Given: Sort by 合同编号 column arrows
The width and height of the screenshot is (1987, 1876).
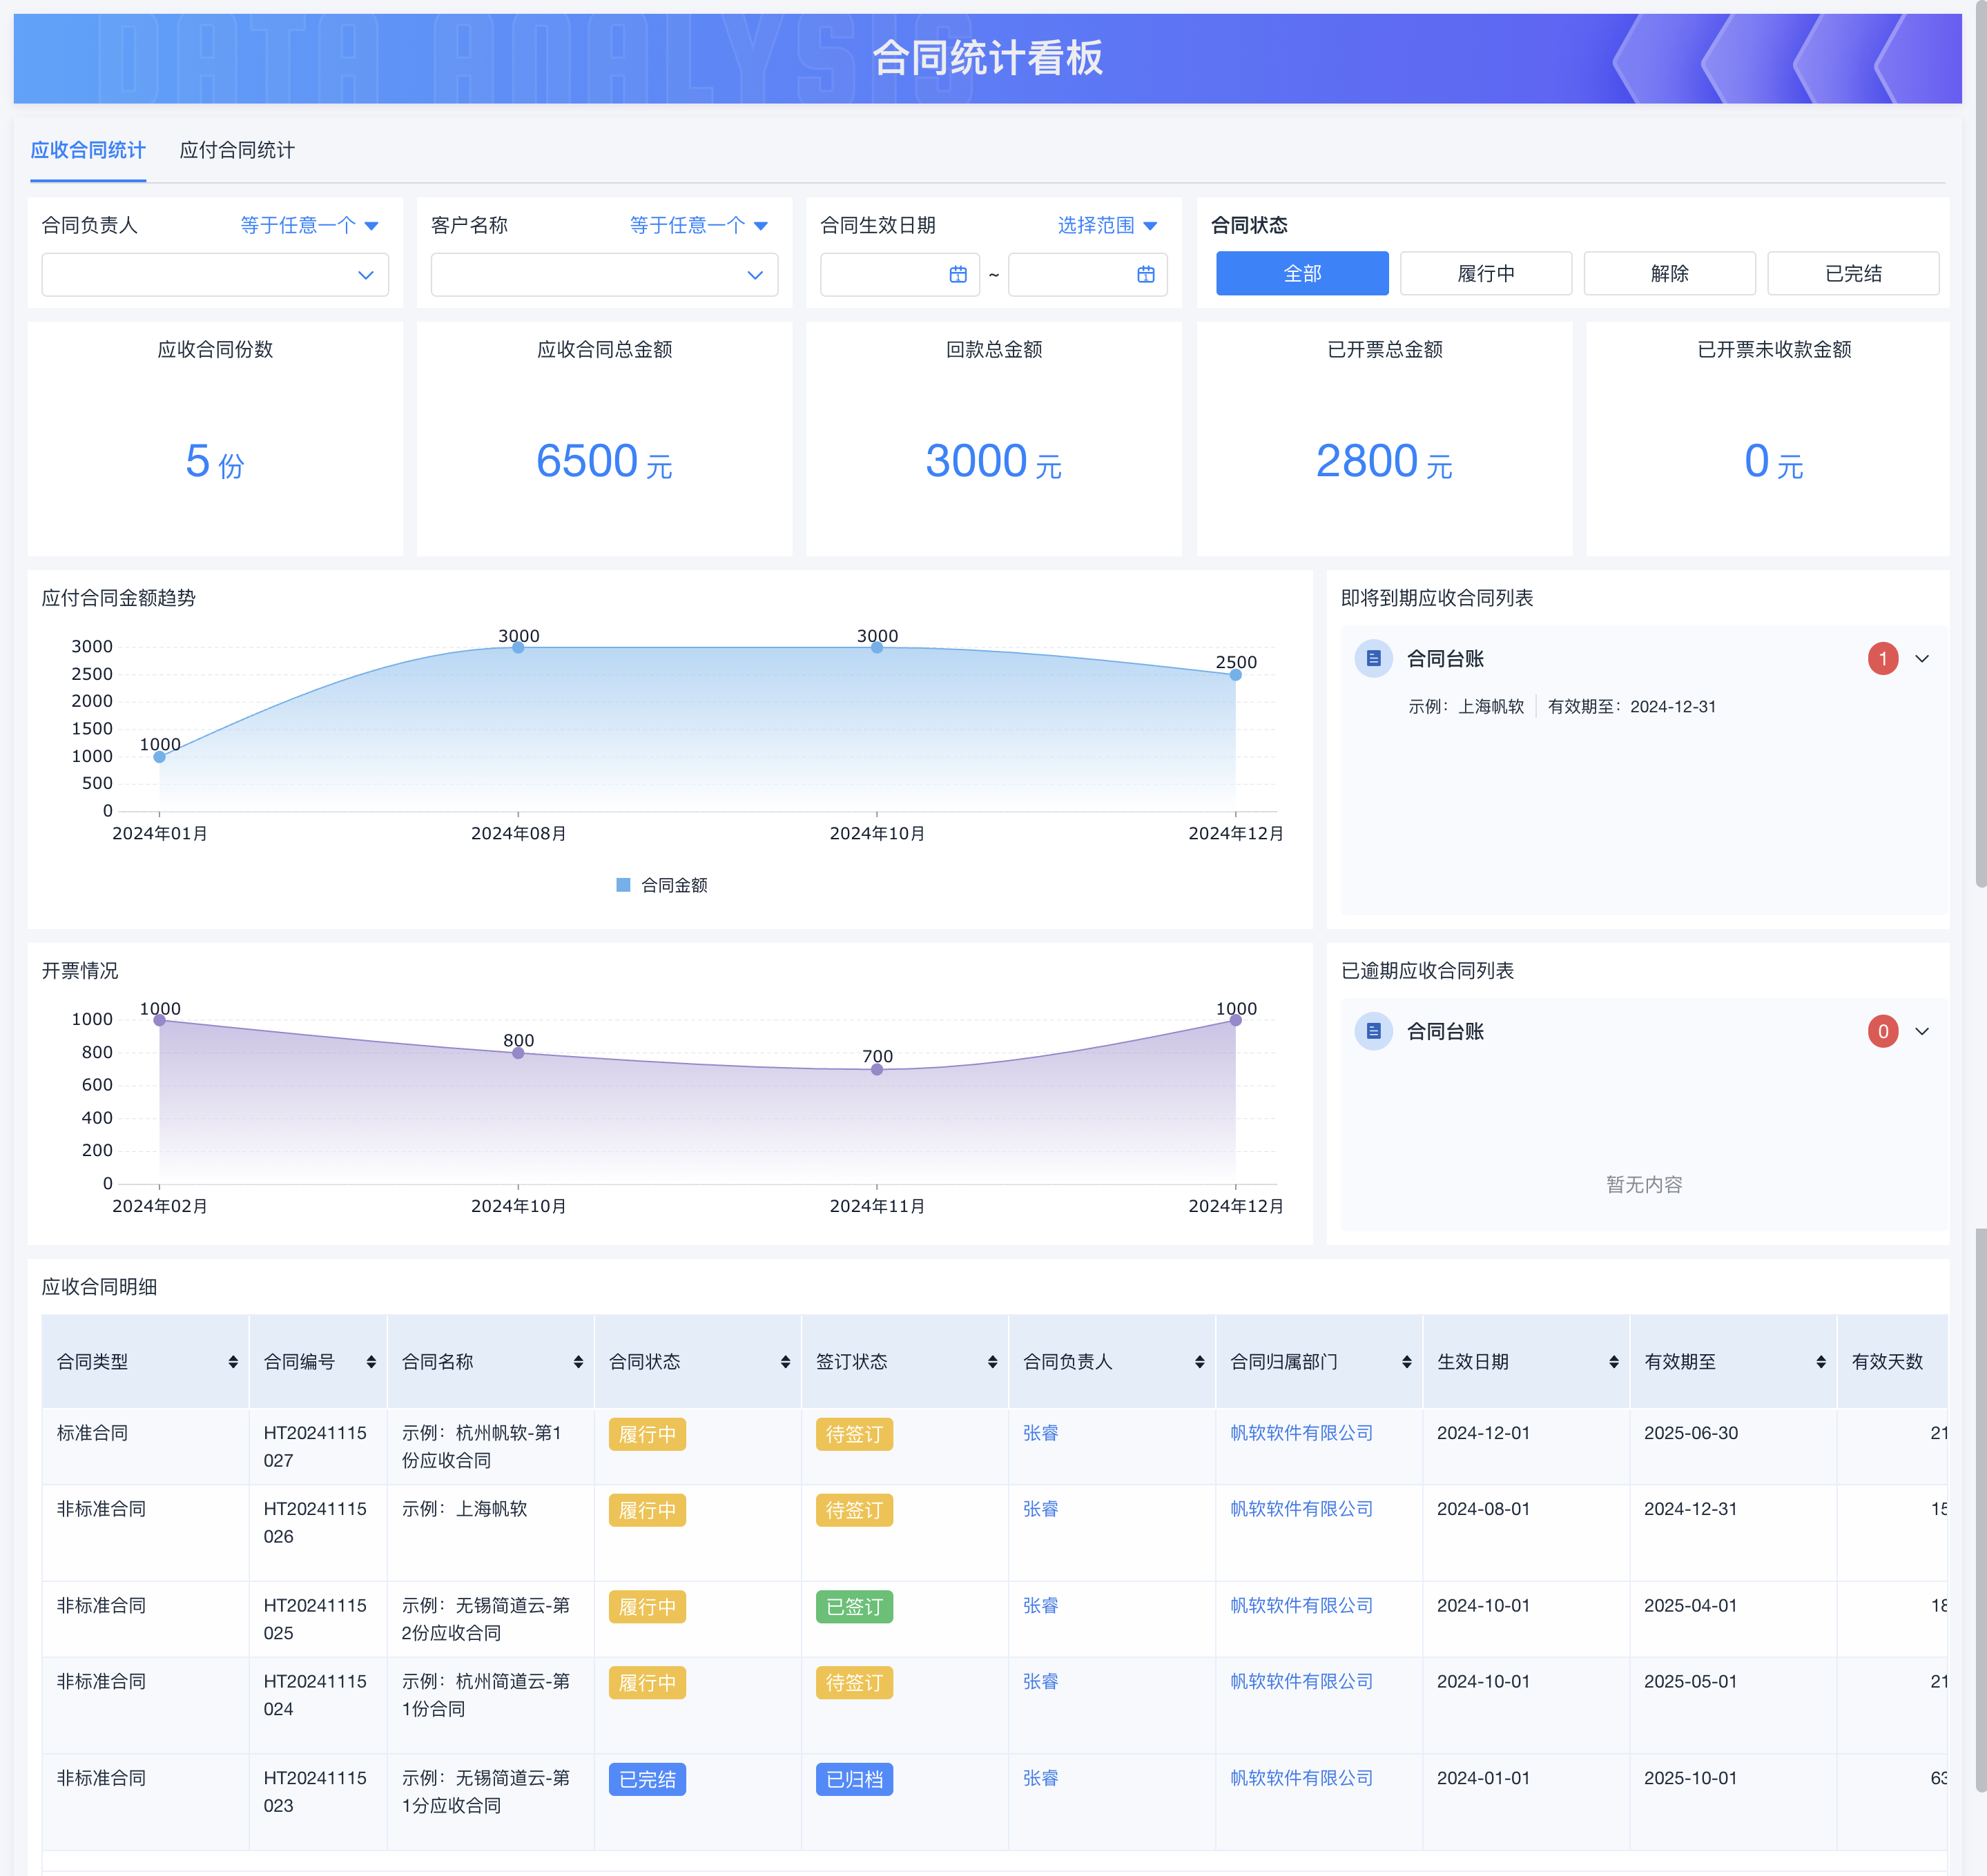Looking at the screenshot, I should [371, 1362].
